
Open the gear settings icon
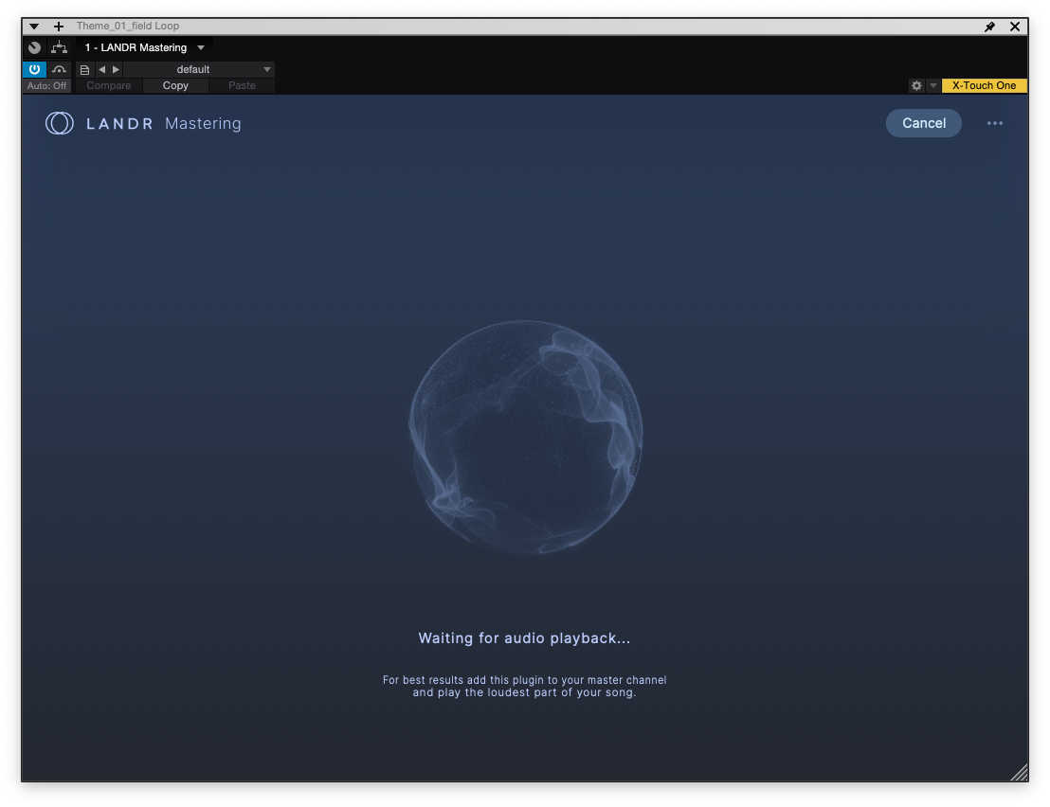click(916, 85)
